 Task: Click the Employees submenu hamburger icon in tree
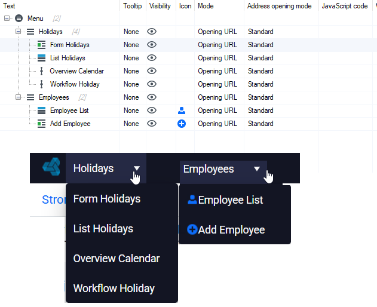click(x=30, y=97)
